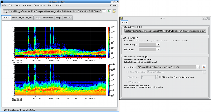Click the data window title bar icon
The height and width of the screenshot is (112, 211).
point(122,18)
